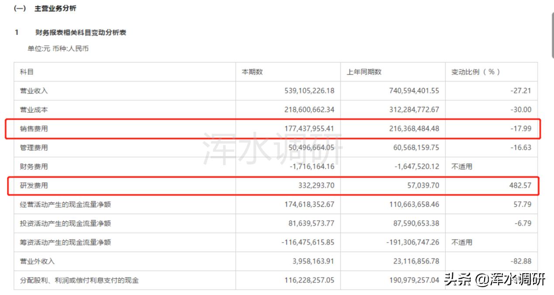Click the 分配股利、利润或偿付利息支付的现金 row label
The width and height of the screenshot is (554, 295).
tap(79, 280)
